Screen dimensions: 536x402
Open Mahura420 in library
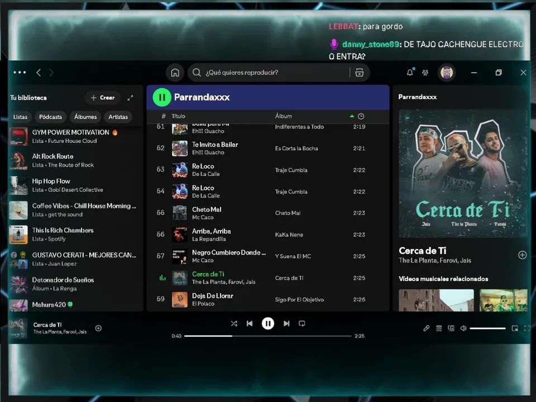(75, 305)
